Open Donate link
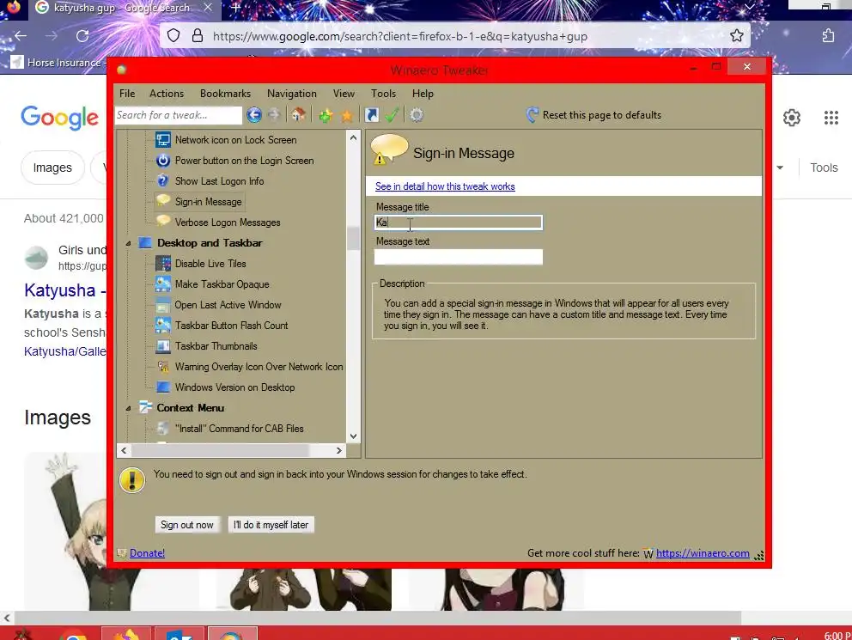 147,553
